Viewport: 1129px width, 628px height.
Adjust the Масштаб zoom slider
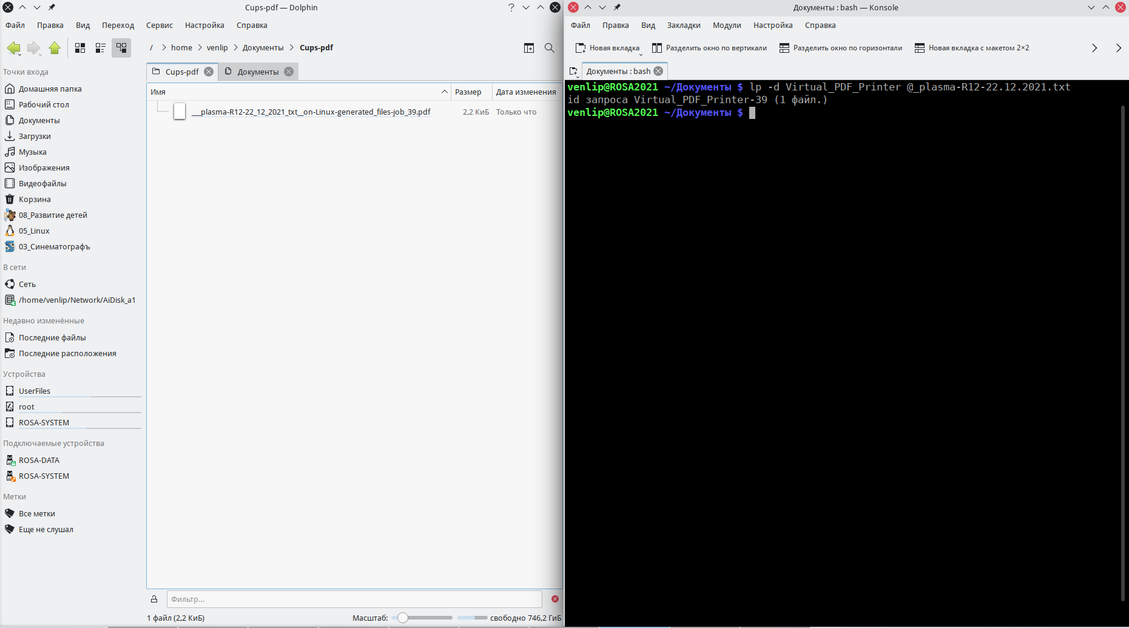click(x=403, y=618)
